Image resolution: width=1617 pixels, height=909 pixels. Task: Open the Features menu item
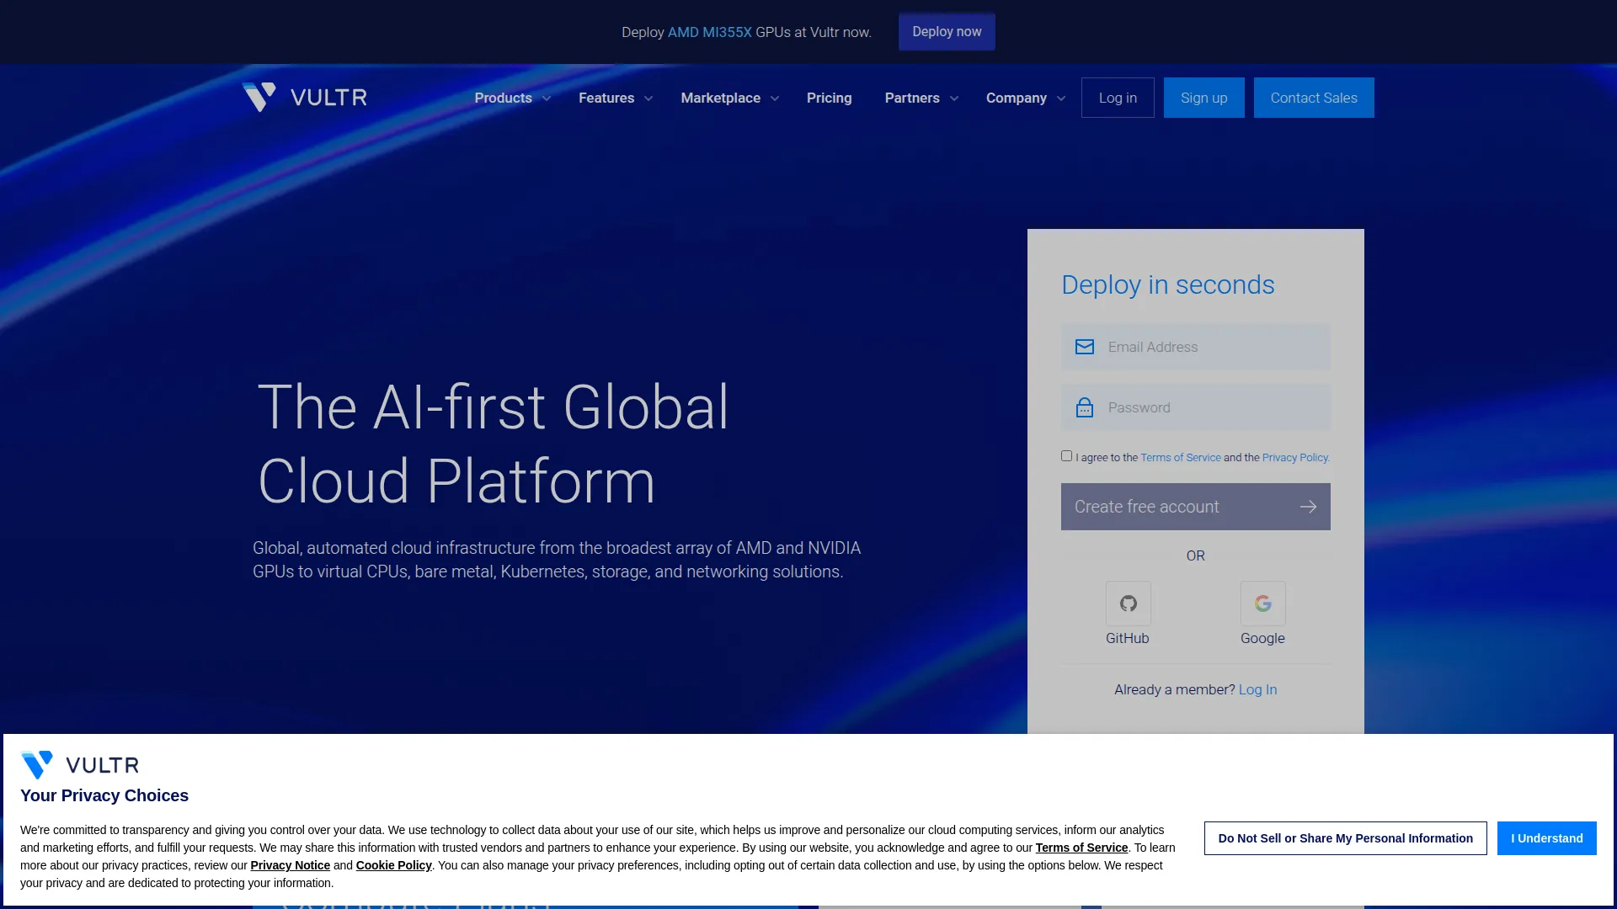coord(606,98)
